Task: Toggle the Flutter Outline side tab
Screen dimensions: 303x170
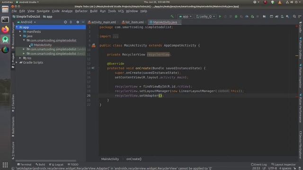Action: [301, 48]
